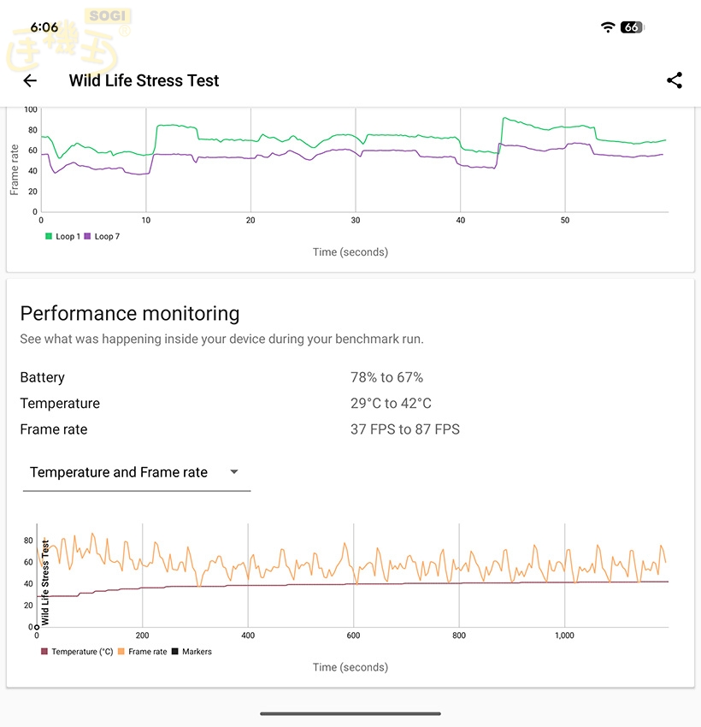This screenshot has height=727, width=701.
Task: Click the Wild Life Stress Test title
Action: [x=144, y=80]
